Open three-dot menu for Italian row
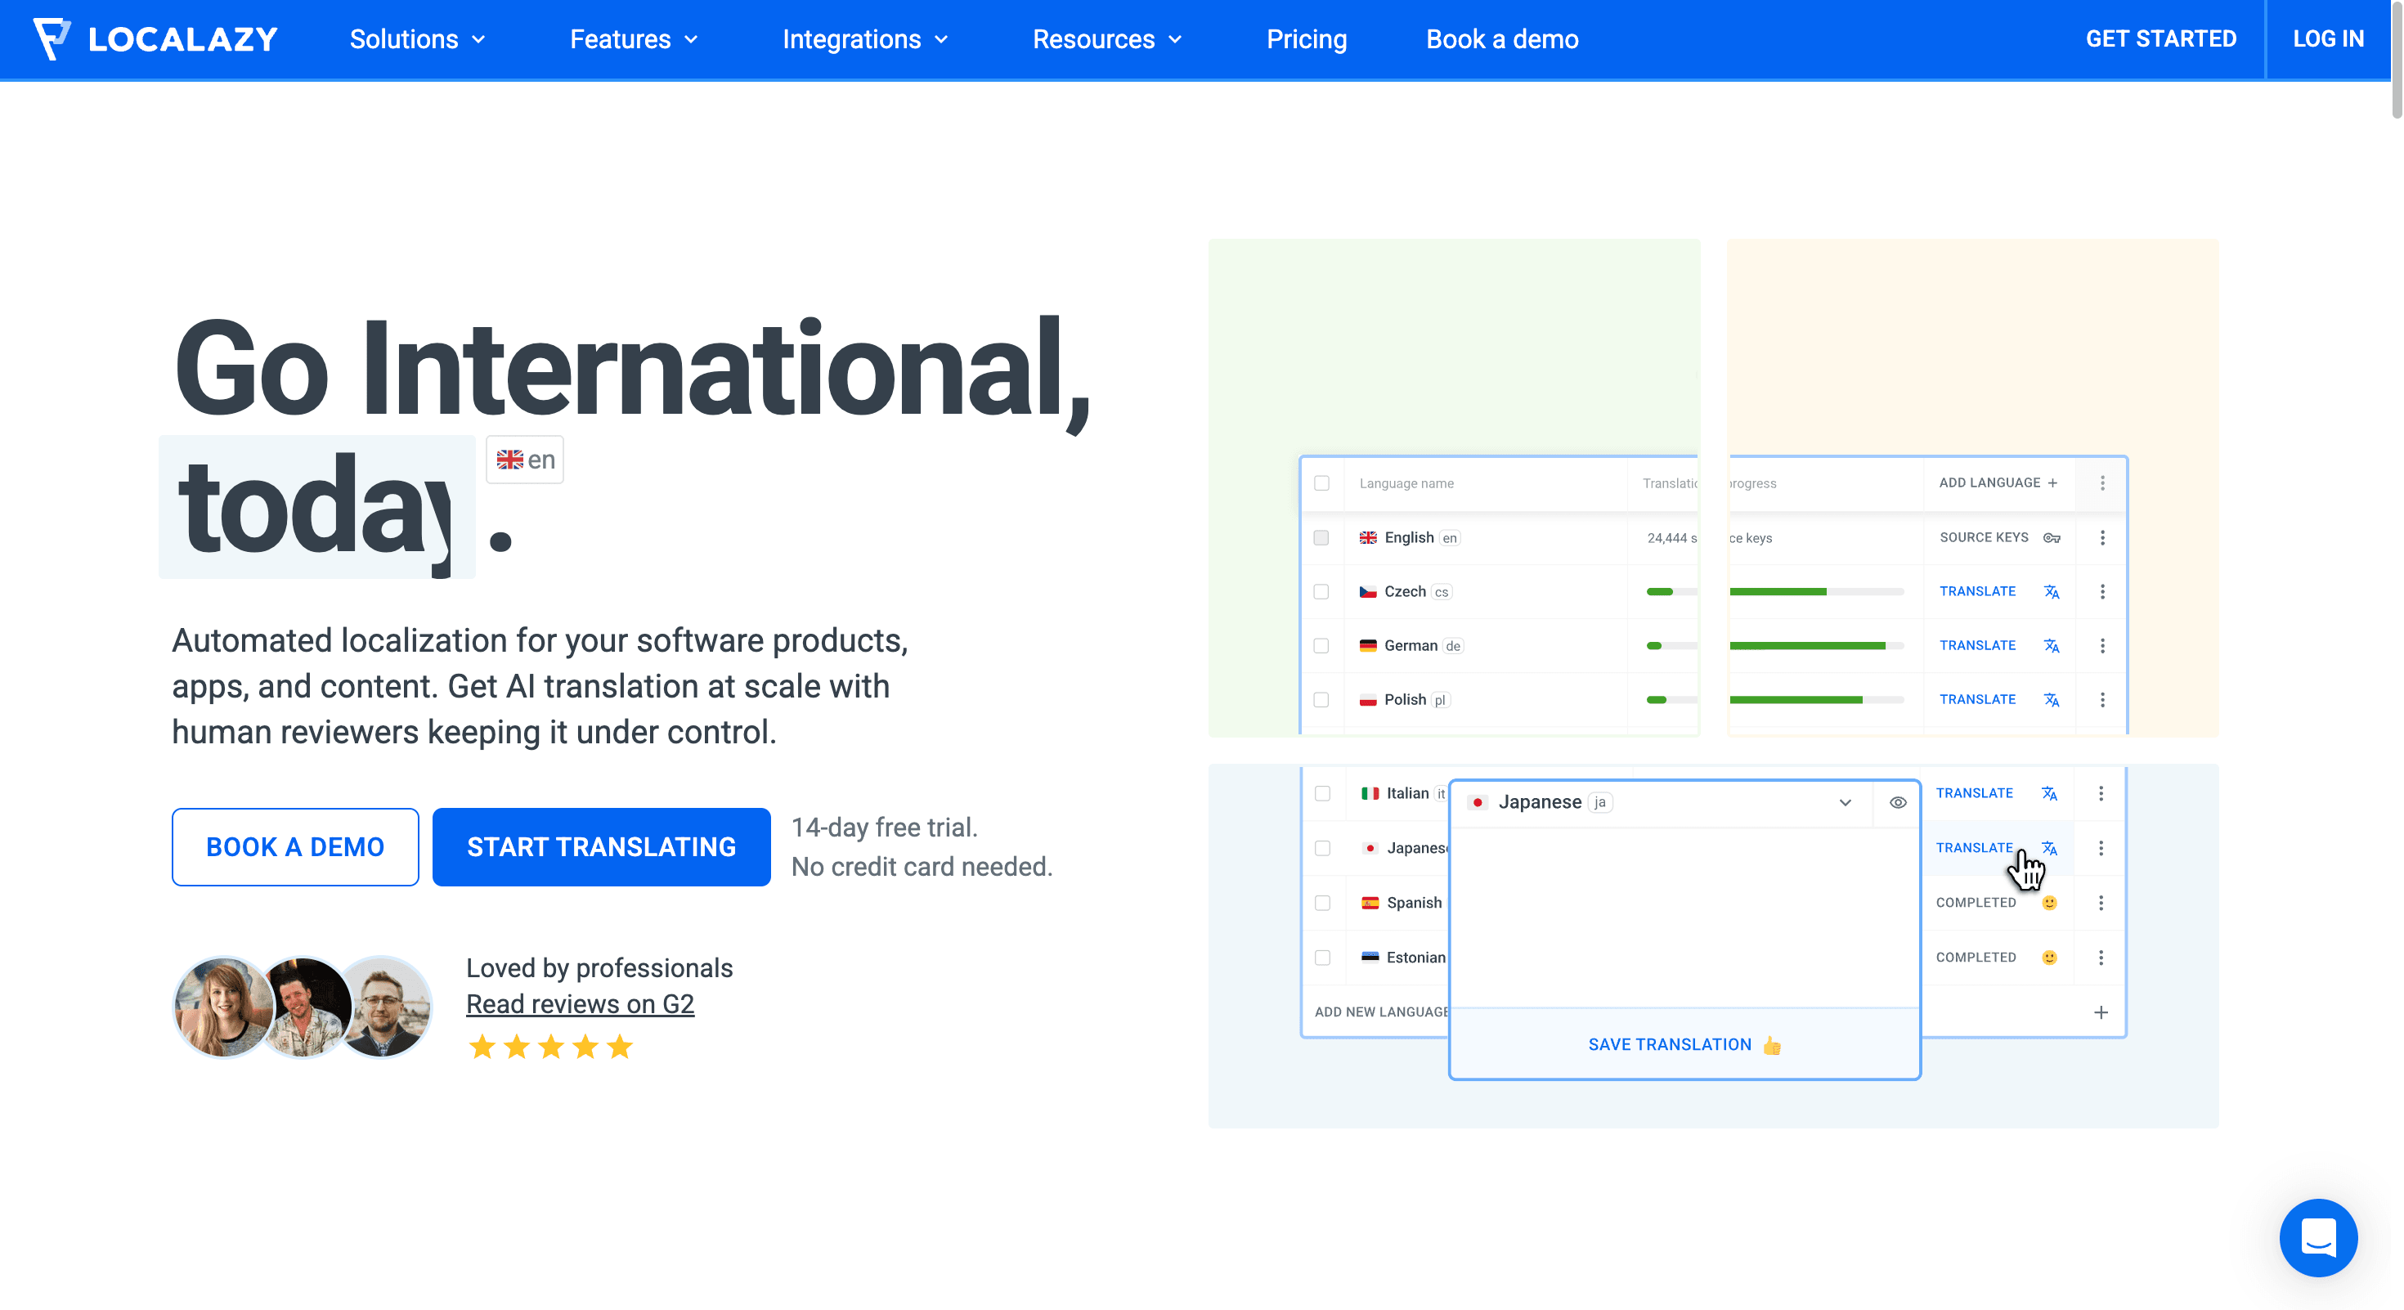The image size is (2404, 1310). [x=2101, y=793]
